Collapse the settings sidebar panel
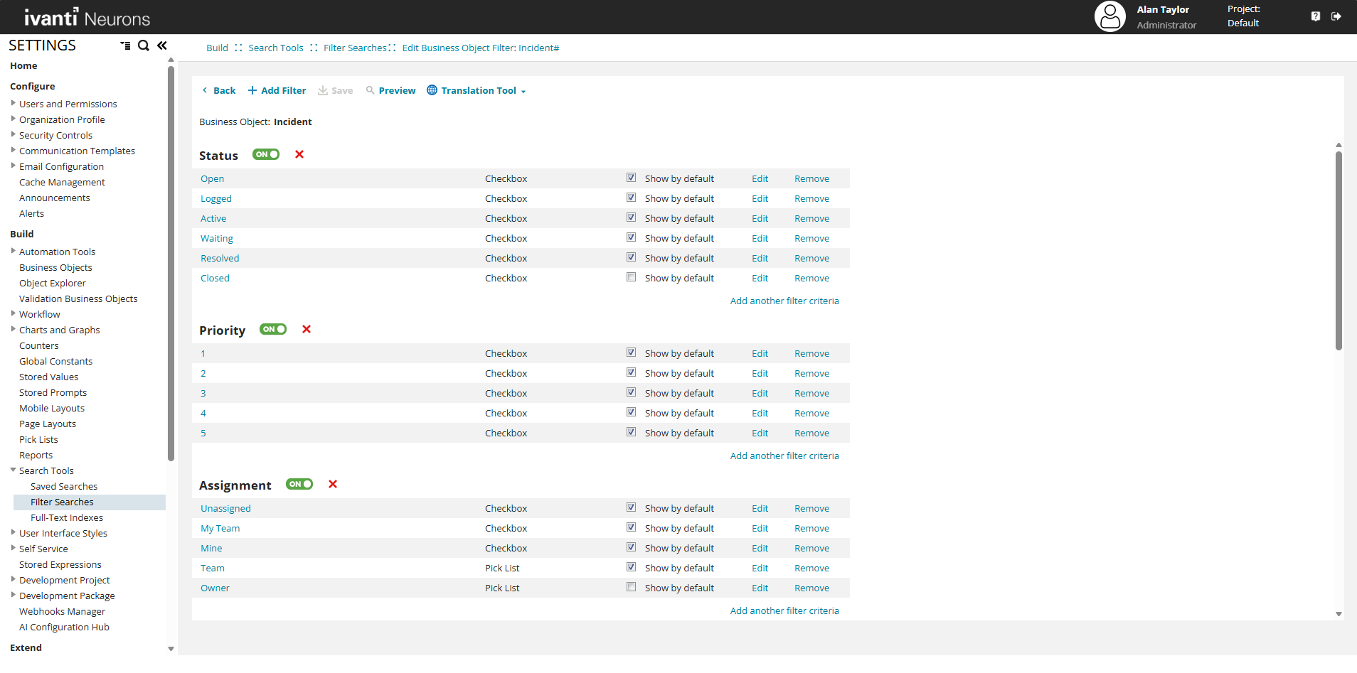This screenshot has width=1357, height=673. coord(162,45)
